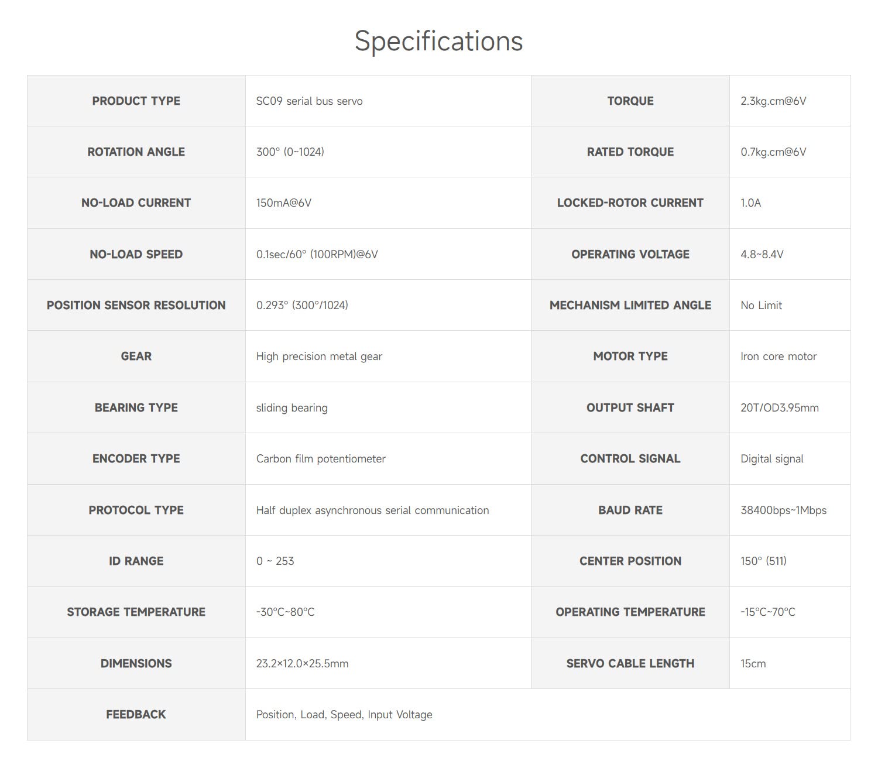Select the SC09 serial bus servo value
This screenshot has height=761, width=878.
[309, 101]
